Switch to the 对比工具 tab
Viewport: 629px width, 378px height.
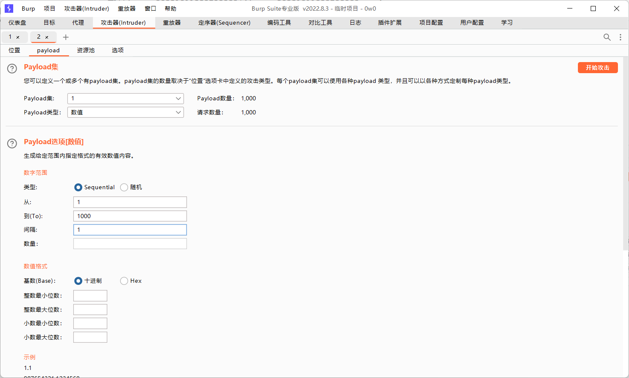(x=320, y=23)
